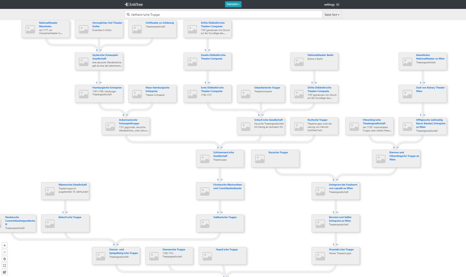Click the settings label in the header
The width and height of the screenshot is (466, 277).
pos(329,4)
